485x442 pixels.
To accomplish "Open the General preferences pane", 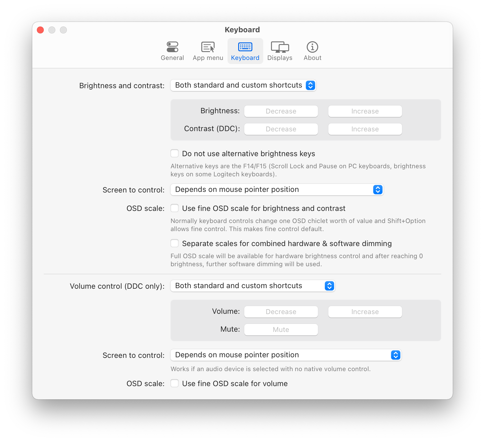I will 172,51.
